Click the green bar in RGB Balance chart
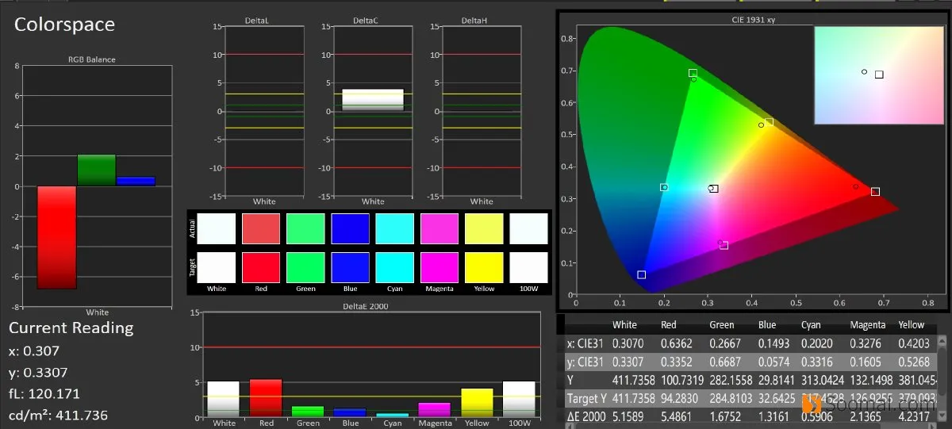Screen dimensions: 952x429 click(96, 170)
